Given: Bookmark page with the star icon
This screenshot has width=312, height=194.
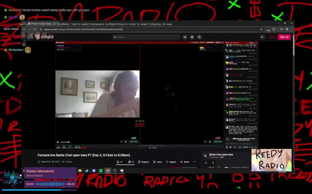Looking at the screenshot, I should (x=261, y=29).
